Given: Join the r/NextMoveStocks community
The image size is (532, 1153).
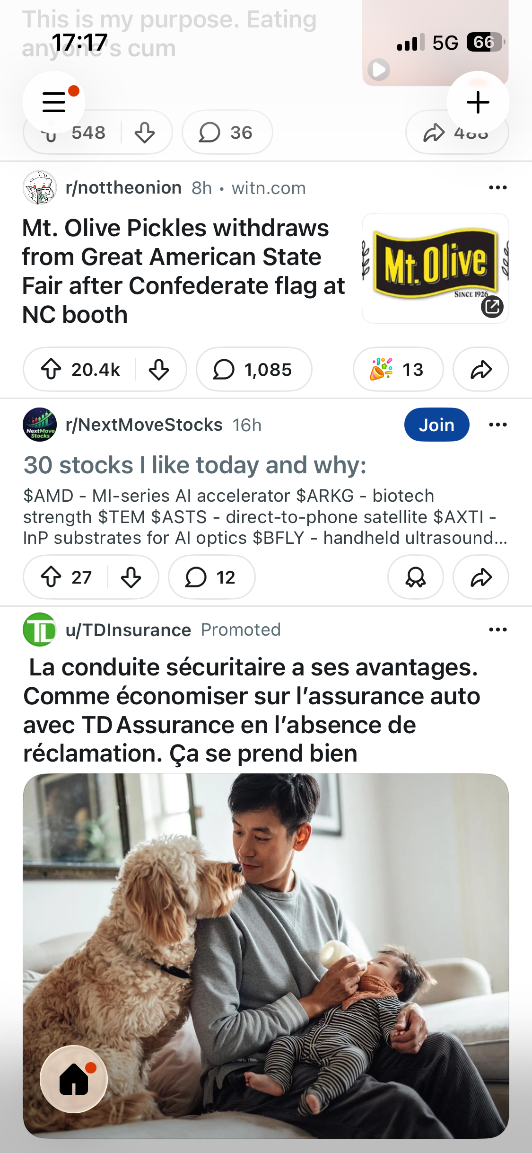Looking at the screenshot, I should point(436,425).
